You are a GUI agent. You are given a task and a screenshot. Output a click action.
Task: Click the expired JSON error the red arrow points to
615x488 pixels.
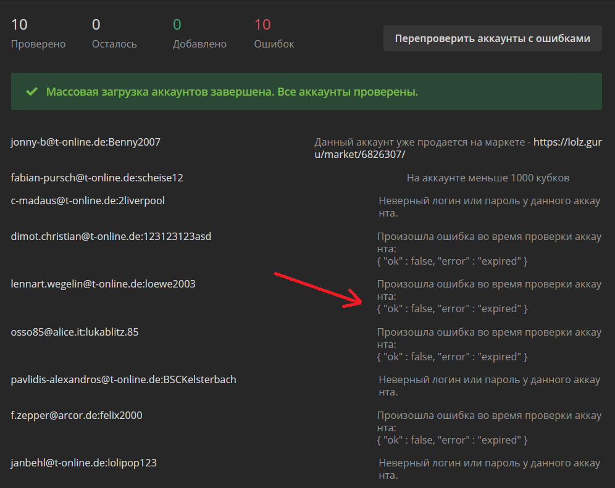tap(452, 308)
